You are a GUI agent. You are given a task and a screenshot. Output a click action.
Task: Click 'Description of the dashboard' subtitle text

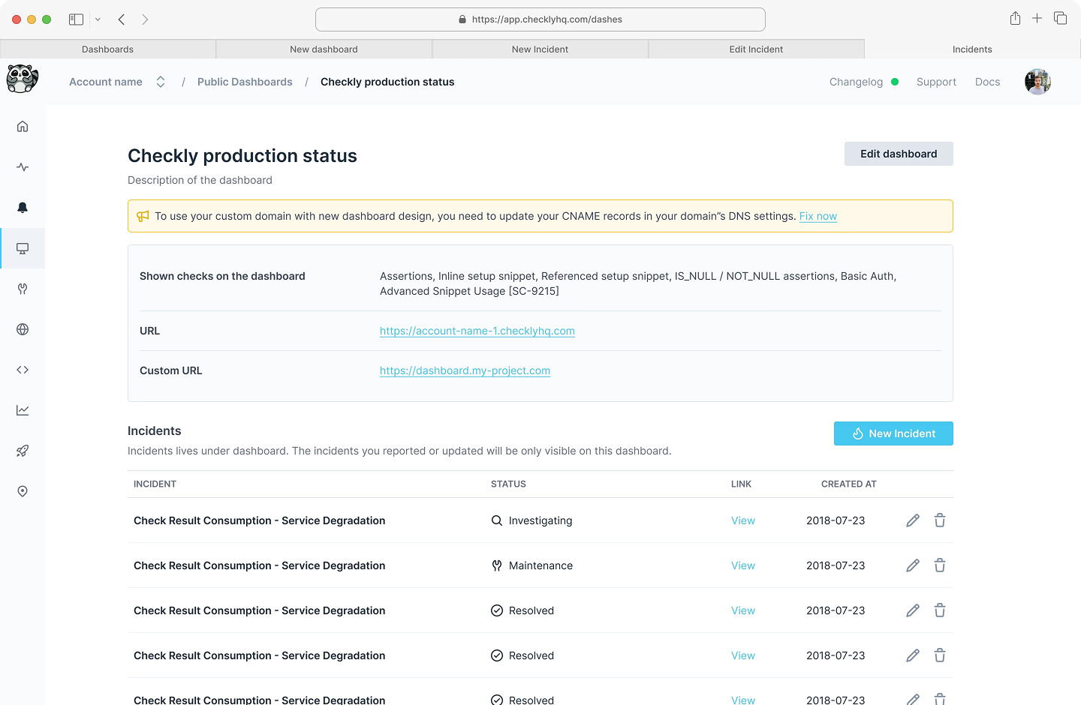(x=200, y=180)
